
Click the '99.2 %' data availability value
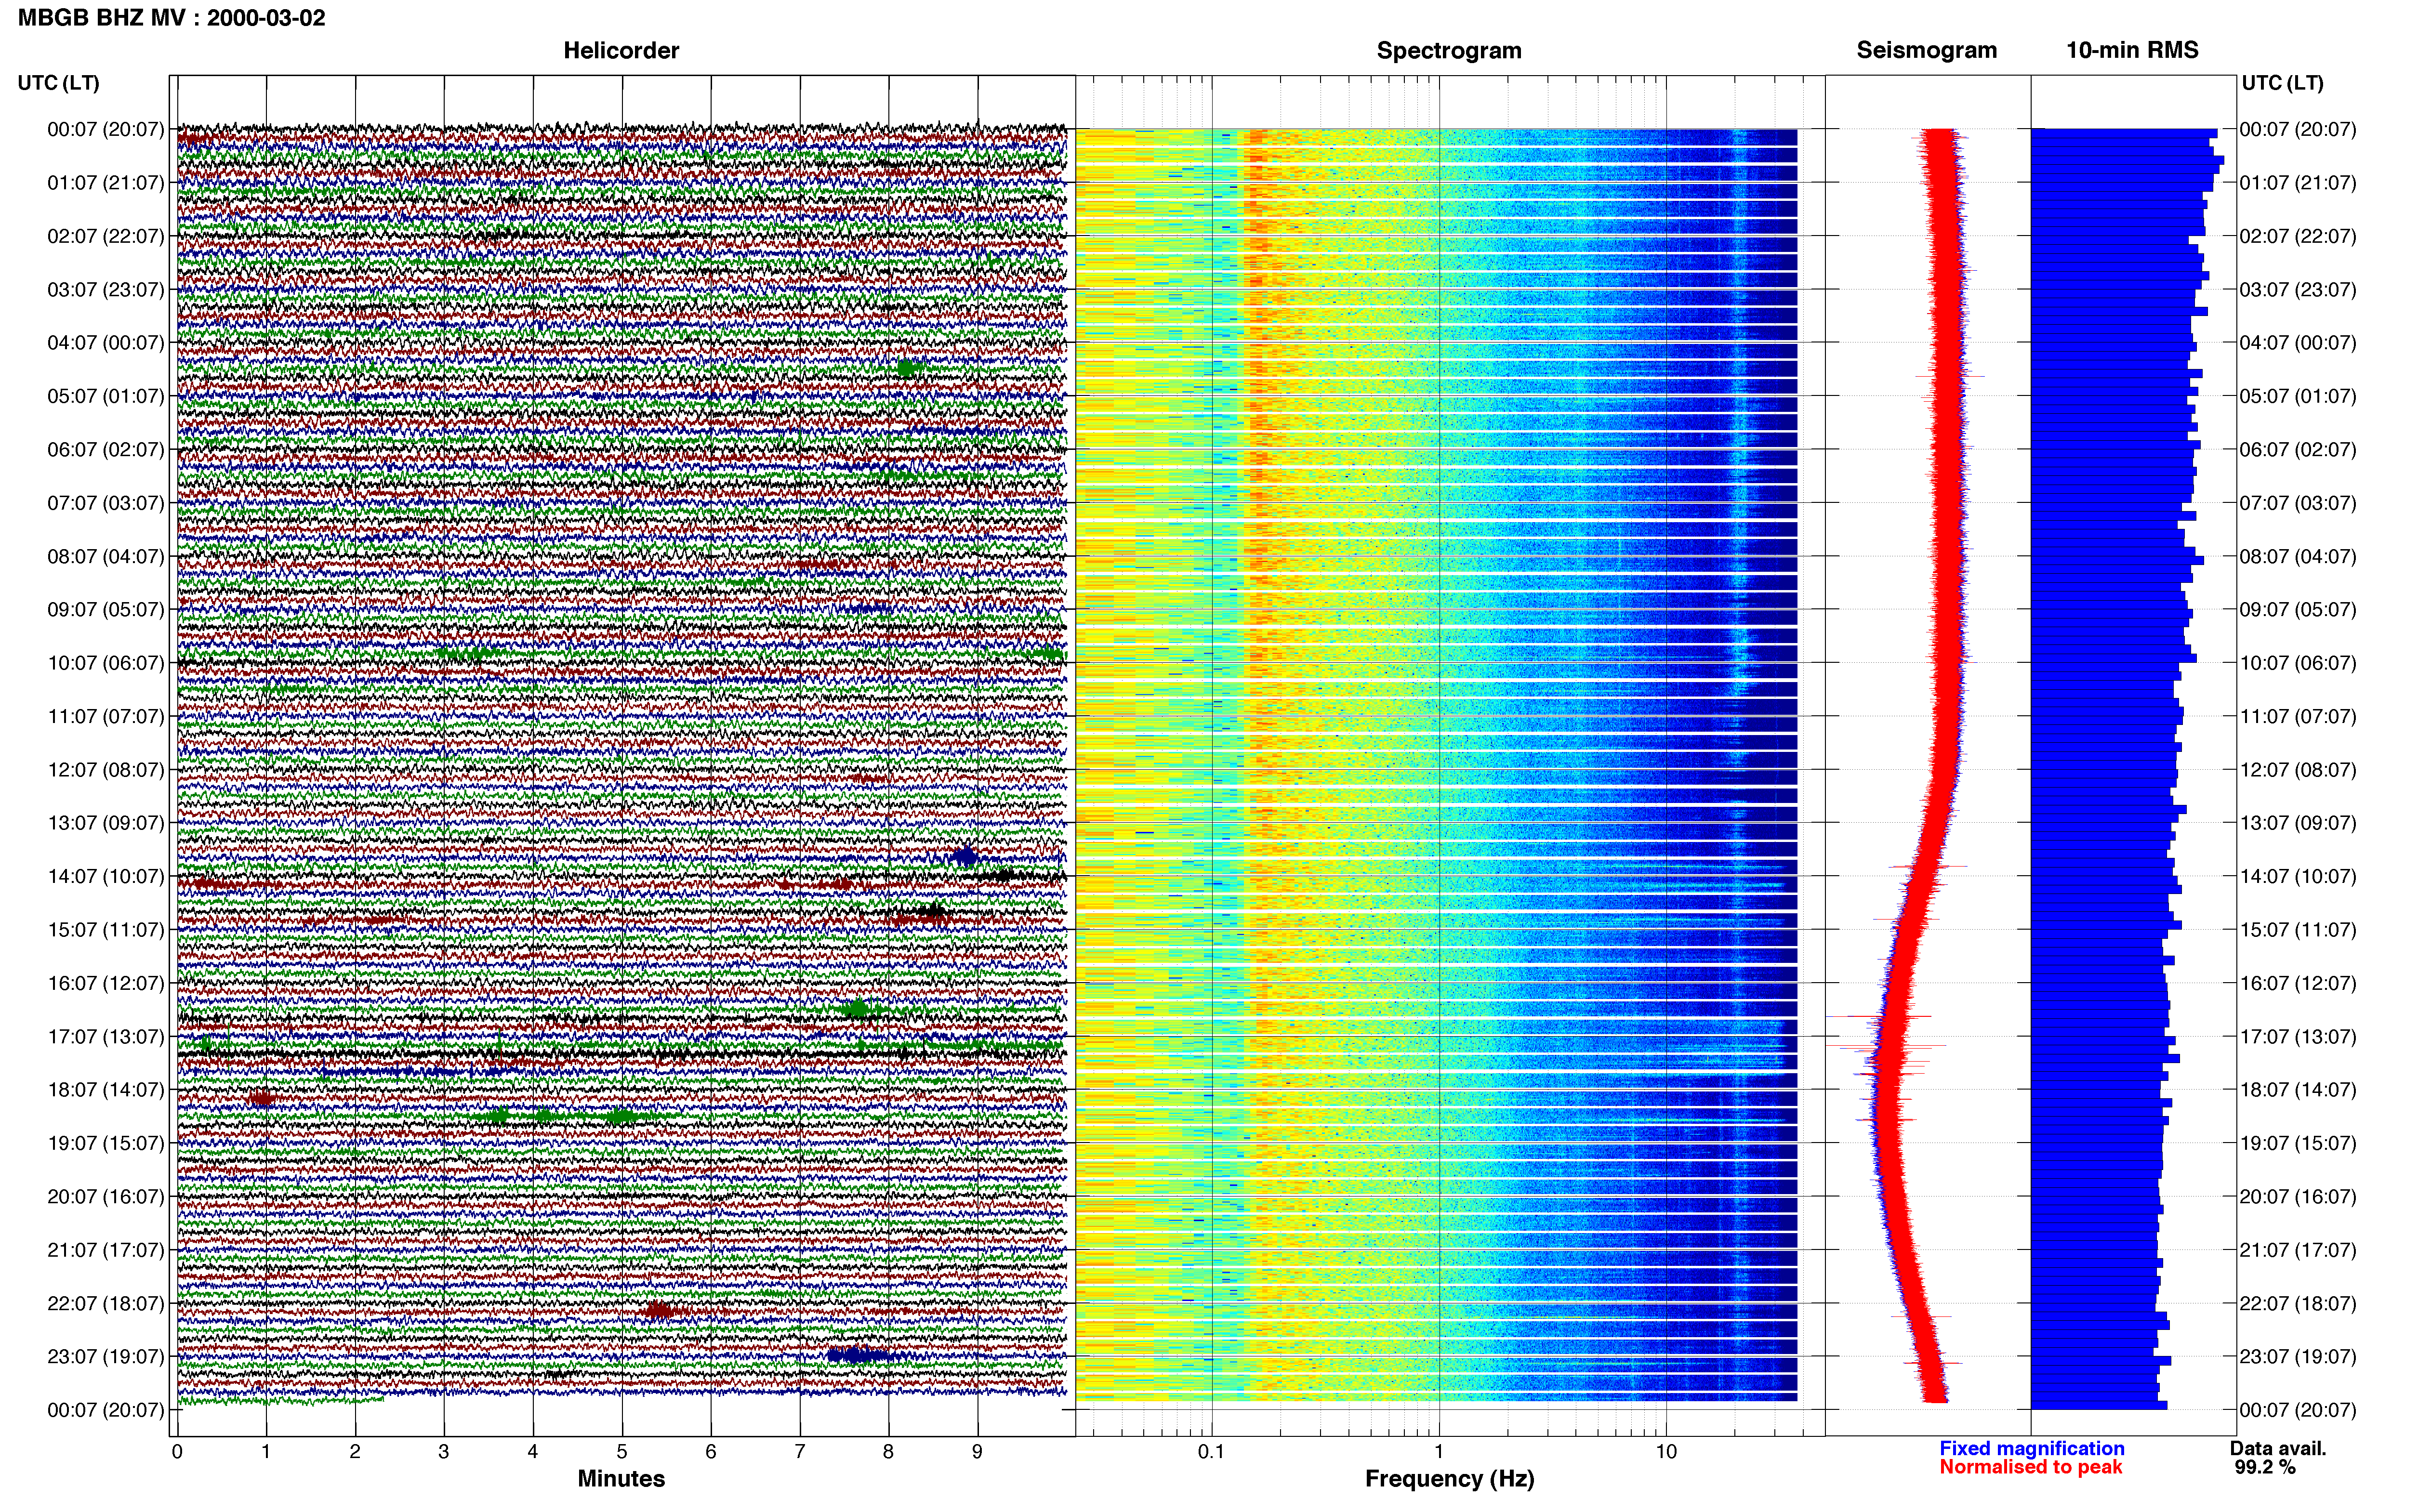[2265, 1468]
